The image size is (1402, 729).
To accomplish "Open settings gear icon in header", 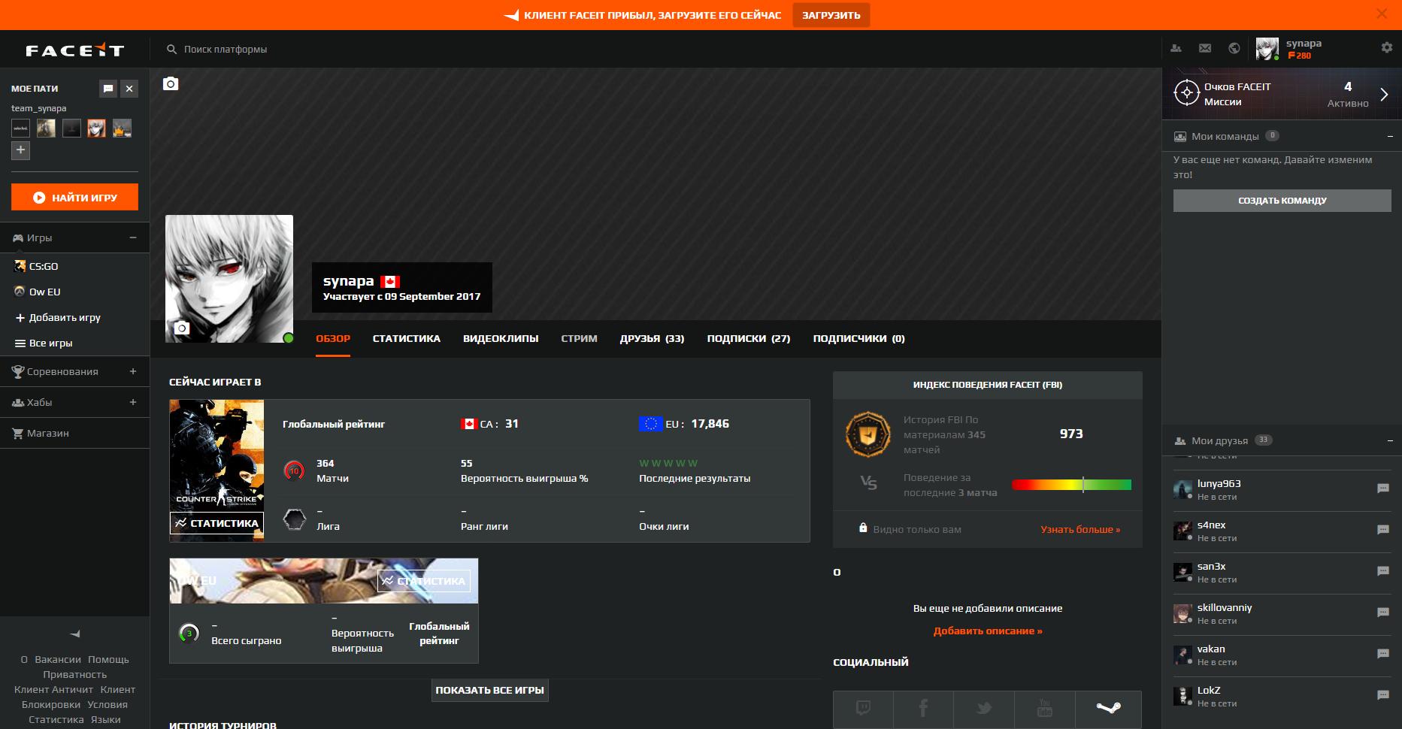I will 1386,47.
